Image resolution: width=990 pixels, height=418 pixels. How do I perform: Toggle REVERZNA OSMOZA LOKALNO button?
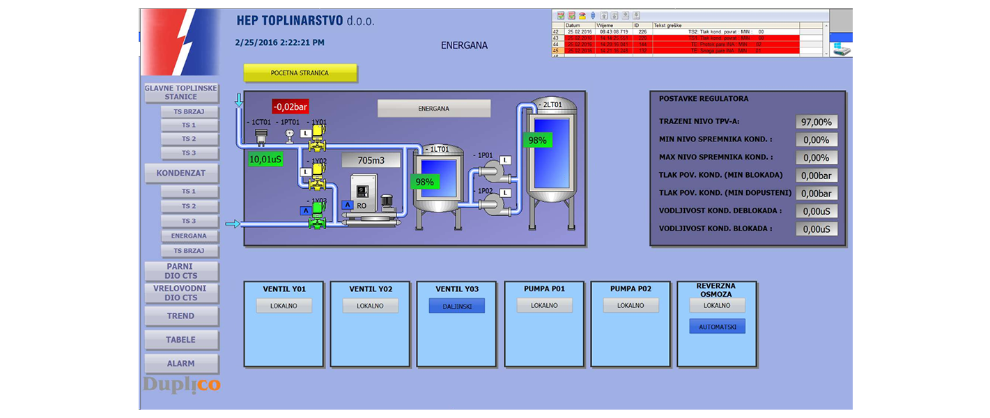pos(717,306)
